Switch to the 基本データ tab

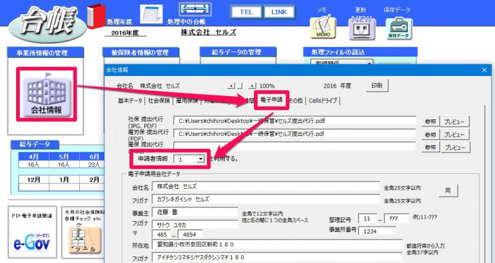click(x=130, y=101)
